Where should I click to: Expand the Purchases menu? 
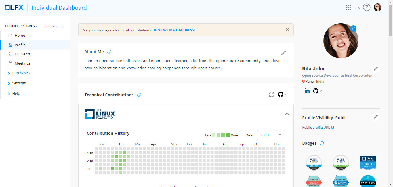pyautogui.click(x=21, y=73)
